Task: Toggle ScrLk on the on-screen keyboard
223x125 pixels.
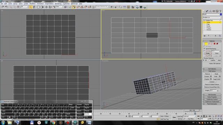Action: point(88,114)
